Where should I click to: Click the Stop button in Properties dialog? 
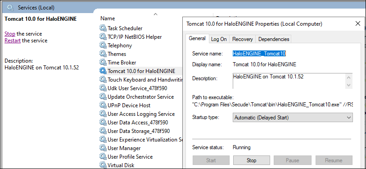coord(251,160)
